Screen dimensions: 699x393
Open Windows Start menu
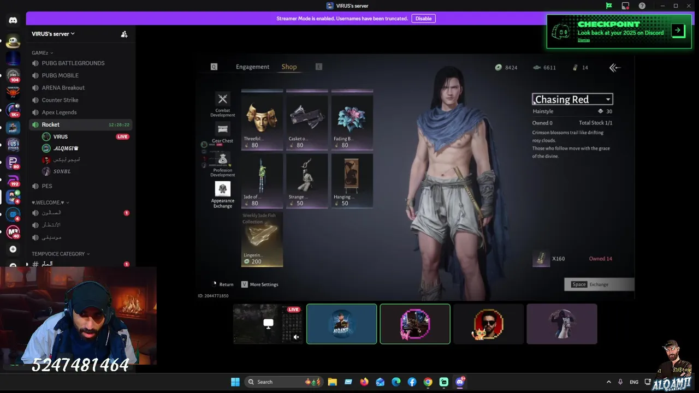[x=235, y=382]
